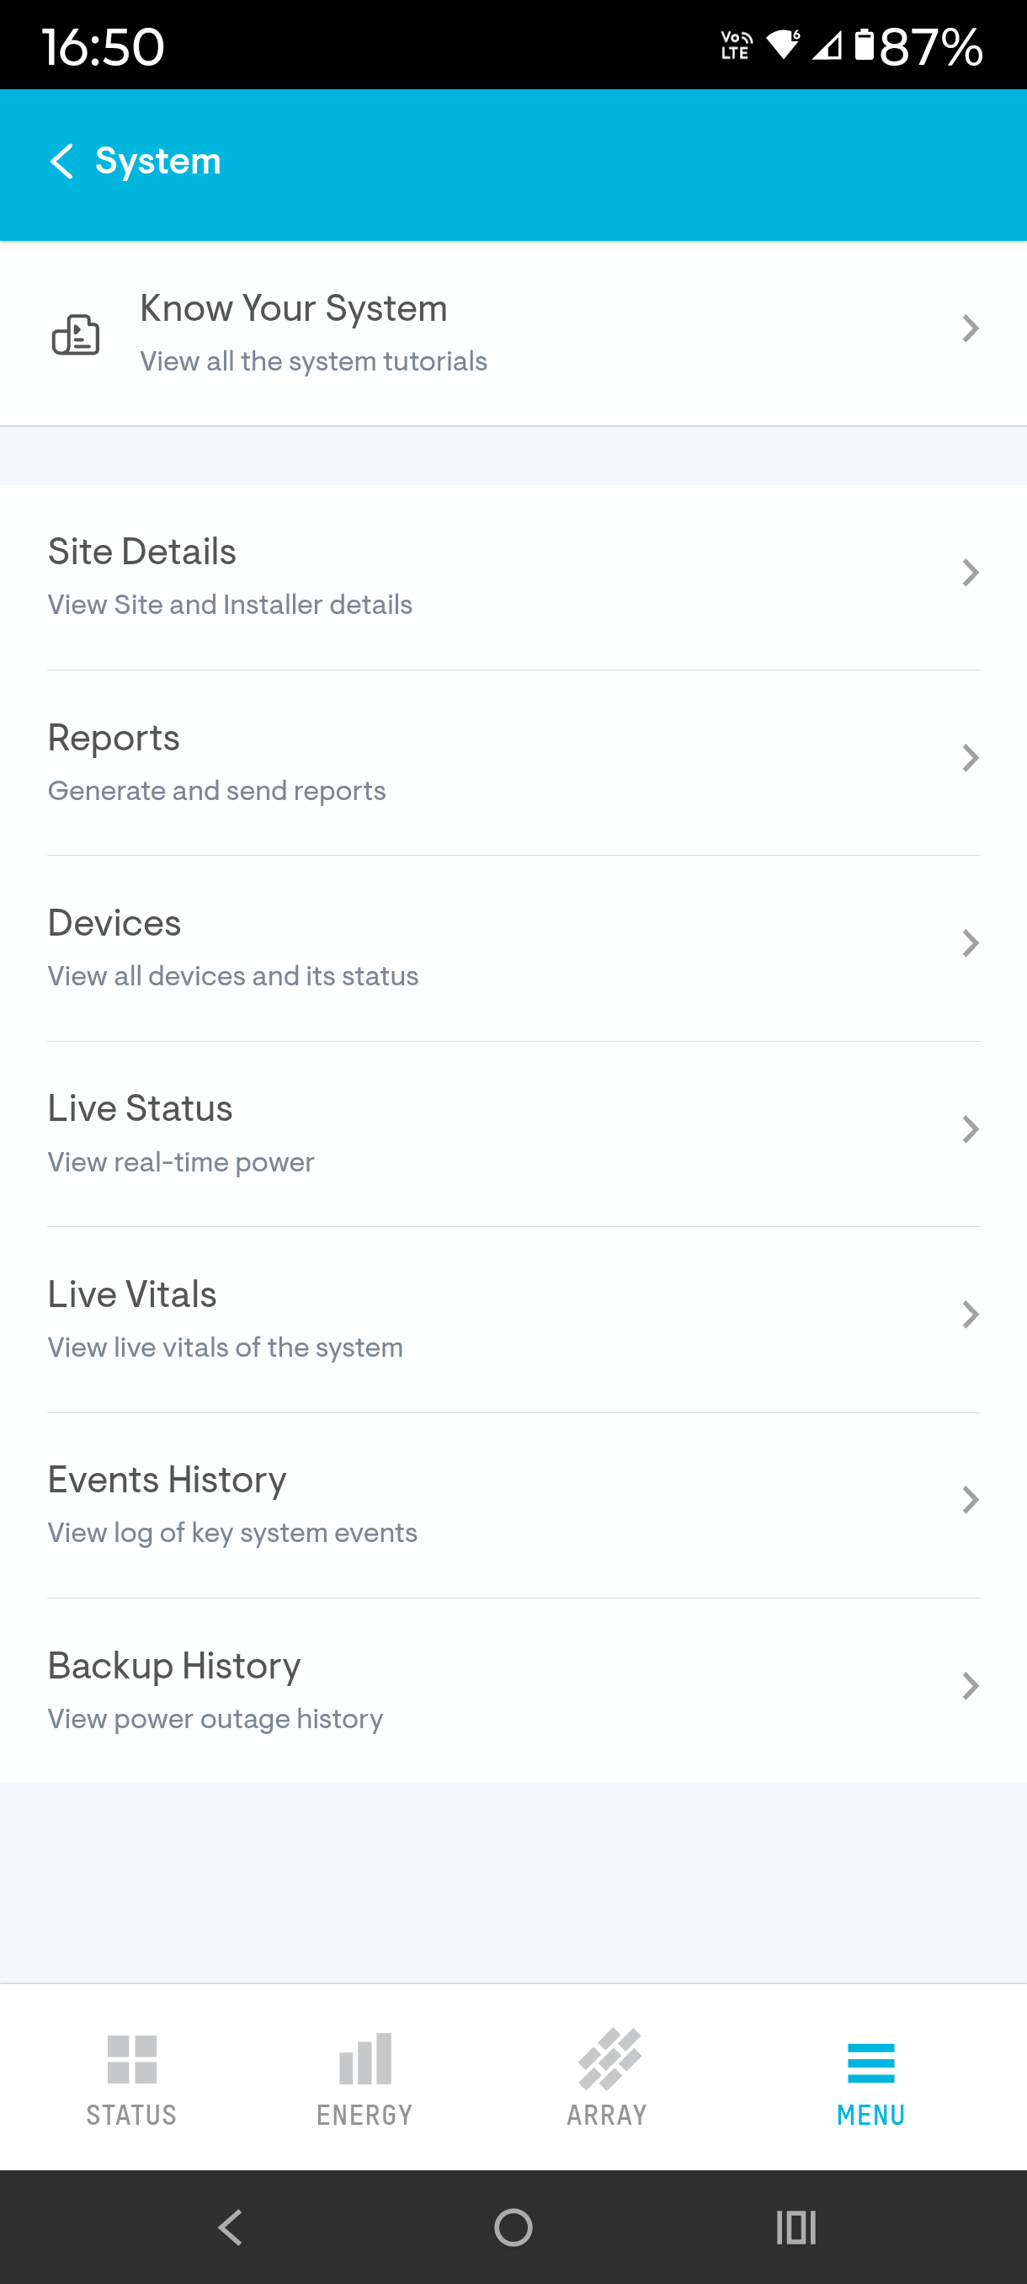The height and width of the screenshot is (2284, 1027).
Task: Tap Generate and send reports text
Action: click(217, 791)
